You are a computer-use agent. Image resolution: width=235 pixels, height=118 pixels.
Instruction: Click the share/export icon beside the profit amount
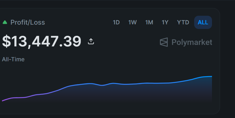pyautogui.click(x=91, y=42)
